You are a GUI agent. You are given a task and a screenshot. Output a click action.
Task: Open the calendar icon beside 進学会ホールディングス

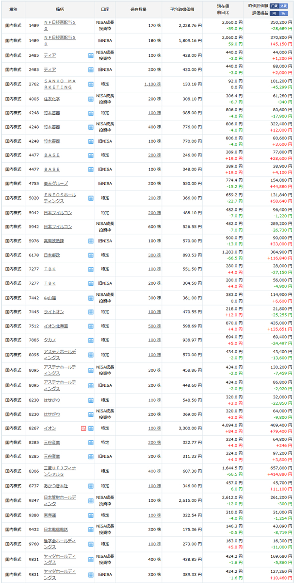(x=91, y=543)
